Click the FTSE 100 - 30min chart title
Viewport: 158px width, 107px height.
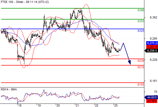tap(25, 2)
